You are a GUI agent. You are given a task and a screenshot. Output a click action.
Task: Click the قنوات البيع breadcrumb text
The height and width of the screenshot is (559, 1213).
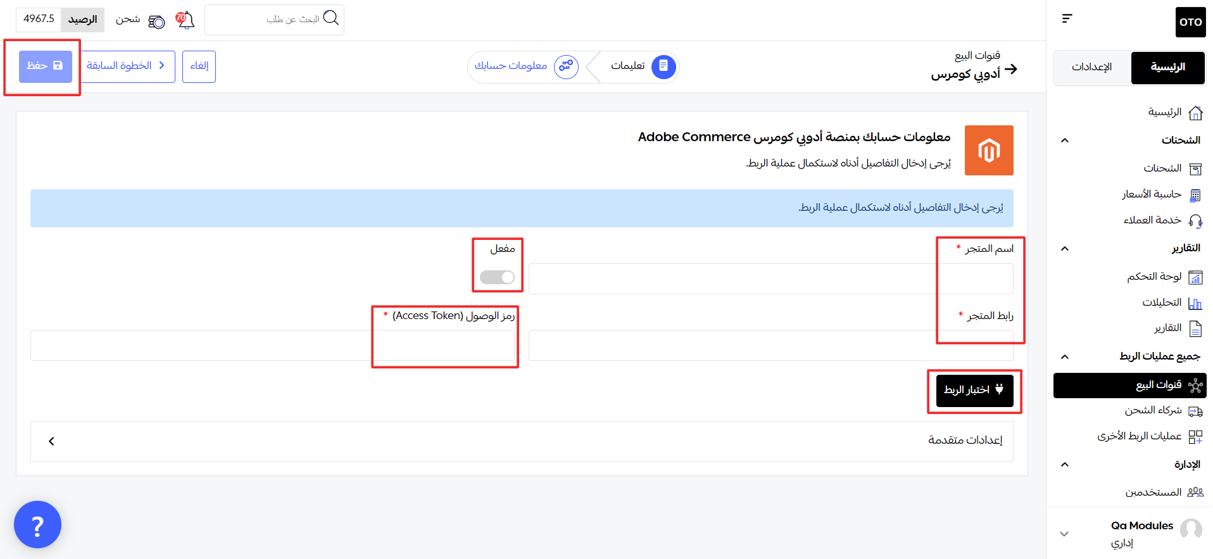coord(977,56)
